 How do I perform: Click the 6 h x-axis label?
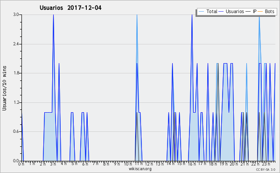coord(85,164)
